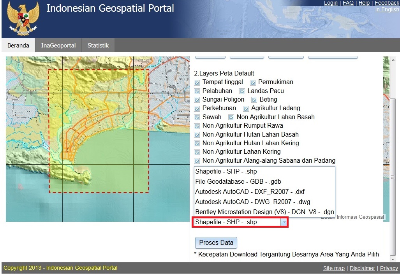
Task: Toggle the Perkebunan layer checkbox
Action: (x=197, y=108)
